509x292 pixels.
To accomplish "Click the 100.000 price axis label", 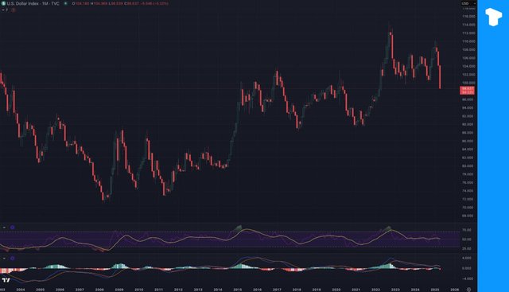I will pyautogui.click(x=468, y=83).
